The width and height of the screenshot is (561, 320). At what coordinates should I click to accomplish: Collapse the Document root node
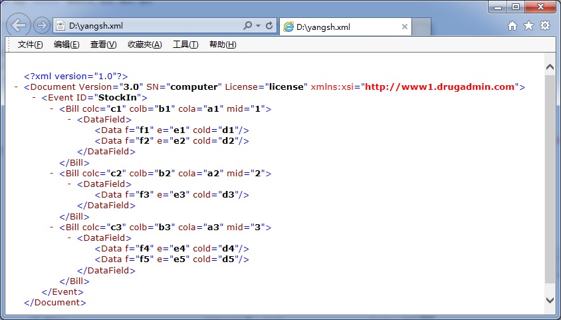16,87
